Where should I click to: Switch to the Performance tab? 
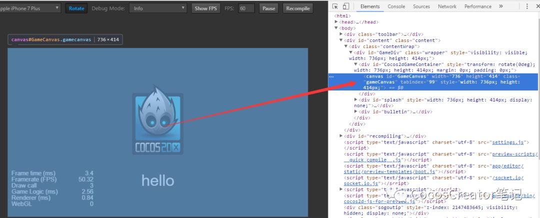477,6
